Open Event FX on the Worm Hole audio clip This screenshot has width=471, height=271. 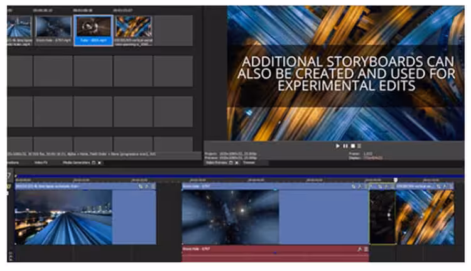360,249
